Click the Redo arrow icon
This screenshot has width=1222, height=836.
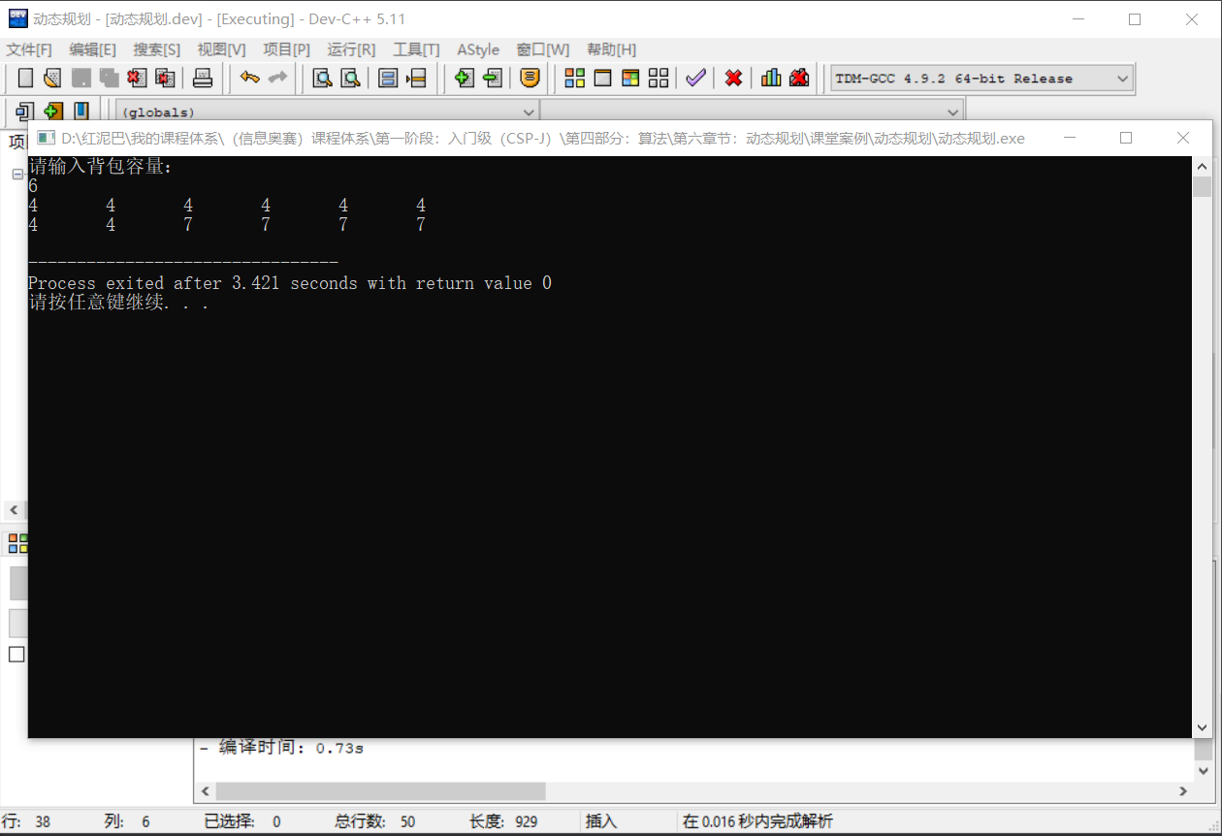(x=278, y=79)
